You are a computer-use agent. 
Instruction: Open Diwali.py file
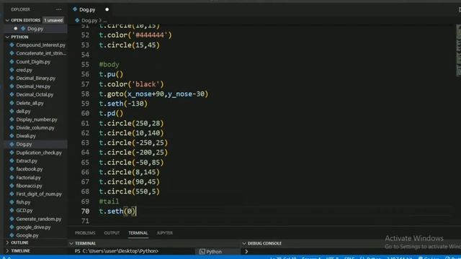click(x=26, y=136)
